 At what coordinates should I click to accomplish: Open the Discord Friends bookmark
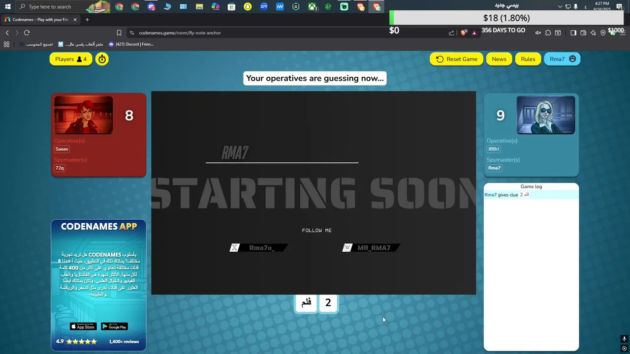pos(131,44)
